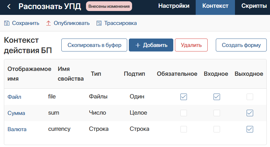Click the Publish upload arrow icon
This screenshot has height=147, width=270.
(x=48, y=23)
